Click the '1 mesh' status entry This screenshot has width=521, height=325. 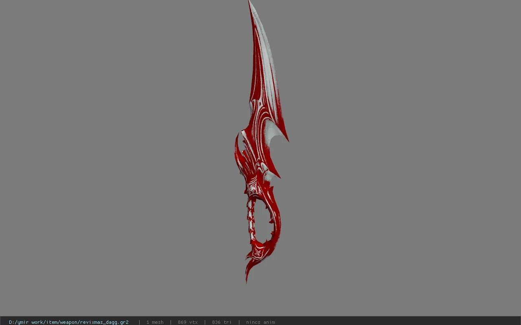[155, 322]
